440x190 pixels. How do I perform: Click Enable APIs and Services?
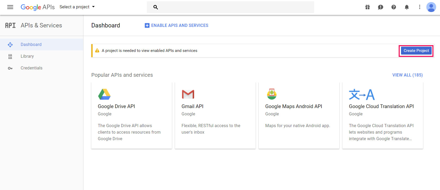pos(177,25)
